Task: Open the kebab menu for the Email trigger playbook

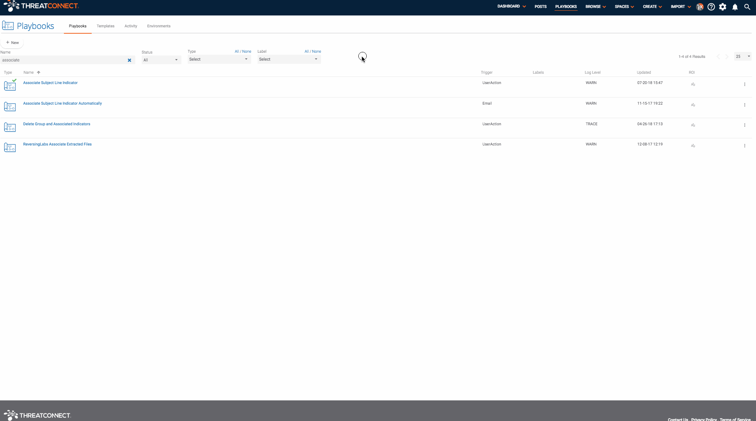Action: pyautogui.click(x=744, y=105)
